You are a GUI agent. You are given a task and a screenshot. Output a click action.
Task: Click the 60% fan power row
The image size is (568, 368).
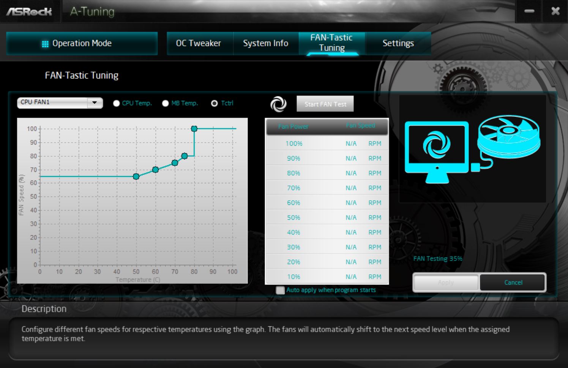pos(327,203)
